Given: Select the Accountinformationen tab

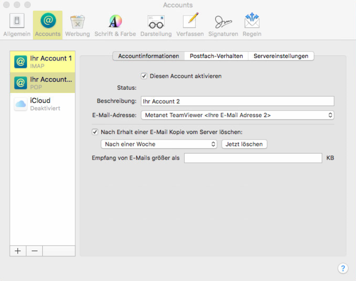Looking at the screenshot, I should (x=148, y=56).
